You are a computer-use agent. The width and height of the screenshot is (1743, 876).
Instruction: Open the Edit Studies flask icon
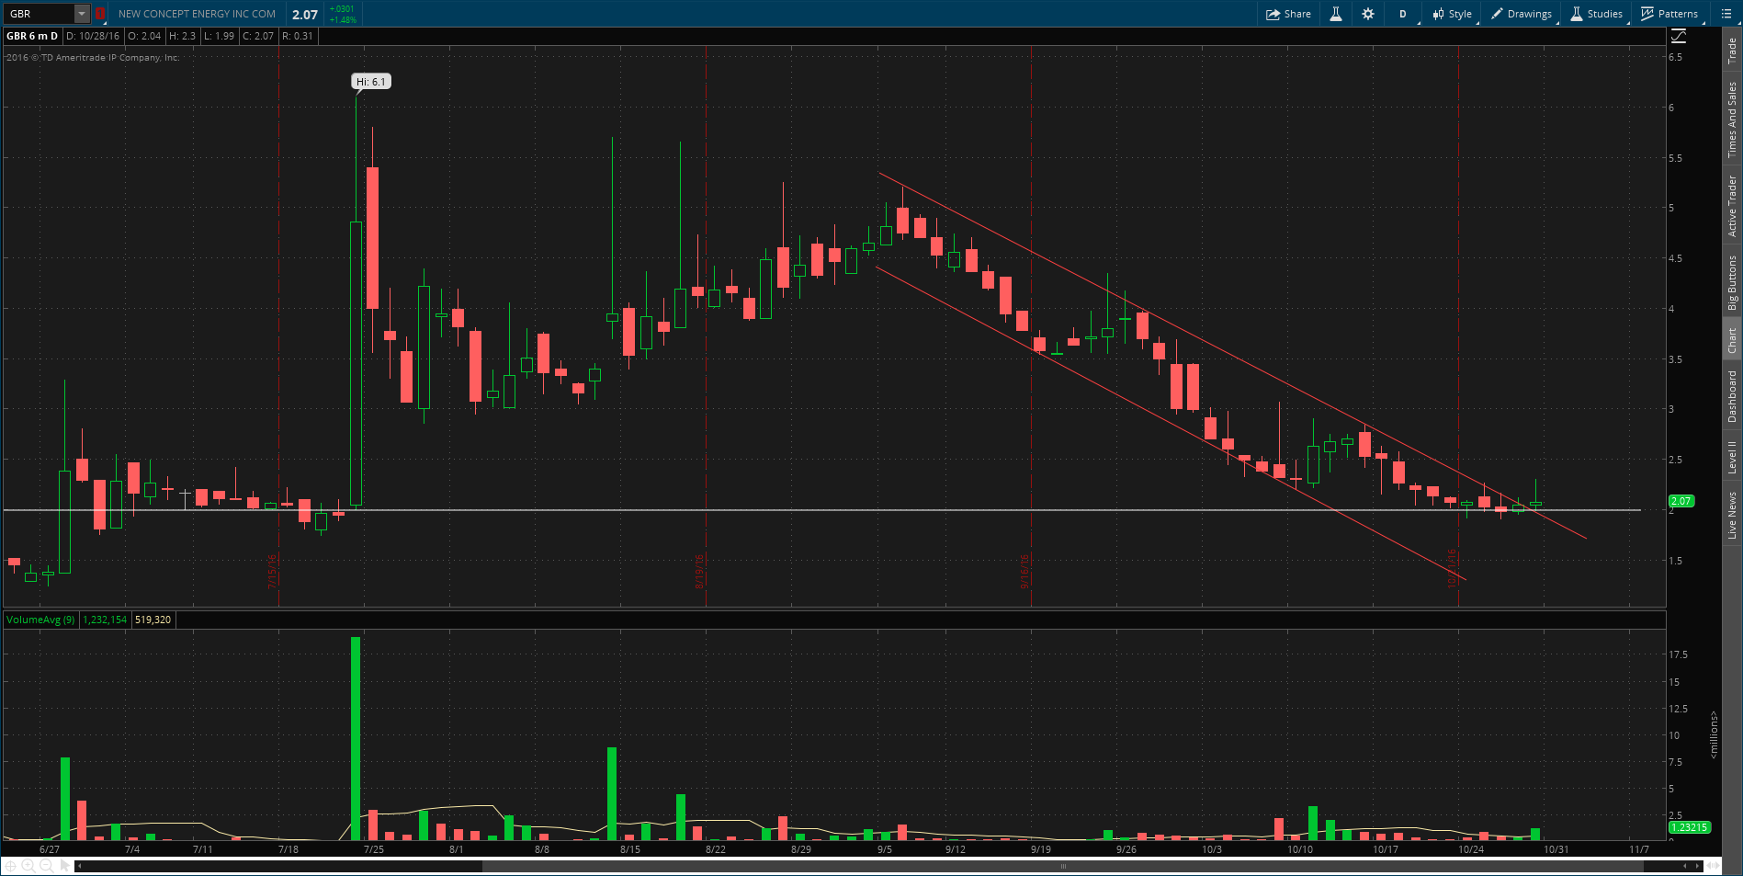pos(1336,14)
